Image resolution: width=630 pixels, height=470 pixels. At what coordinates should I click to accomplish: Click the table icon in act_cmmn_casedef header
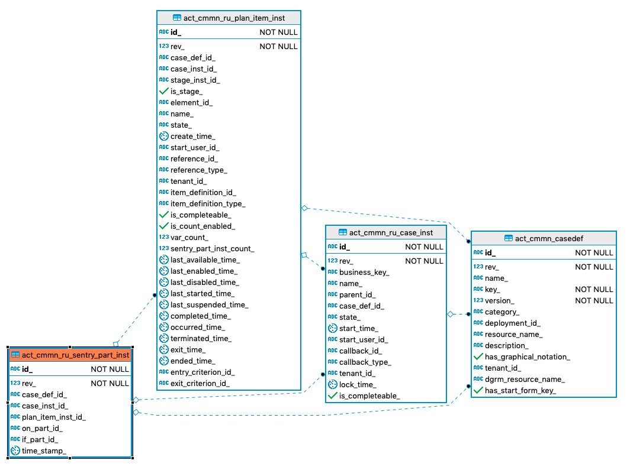(x=508, y=238)
